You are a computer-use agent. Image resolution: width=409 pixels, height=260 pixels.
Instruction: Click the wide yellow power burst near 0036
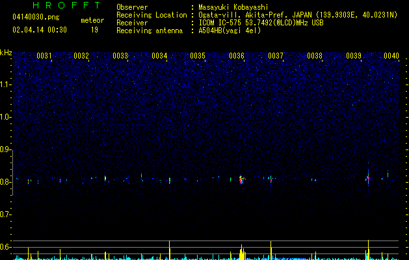click(x=243, y=252)
